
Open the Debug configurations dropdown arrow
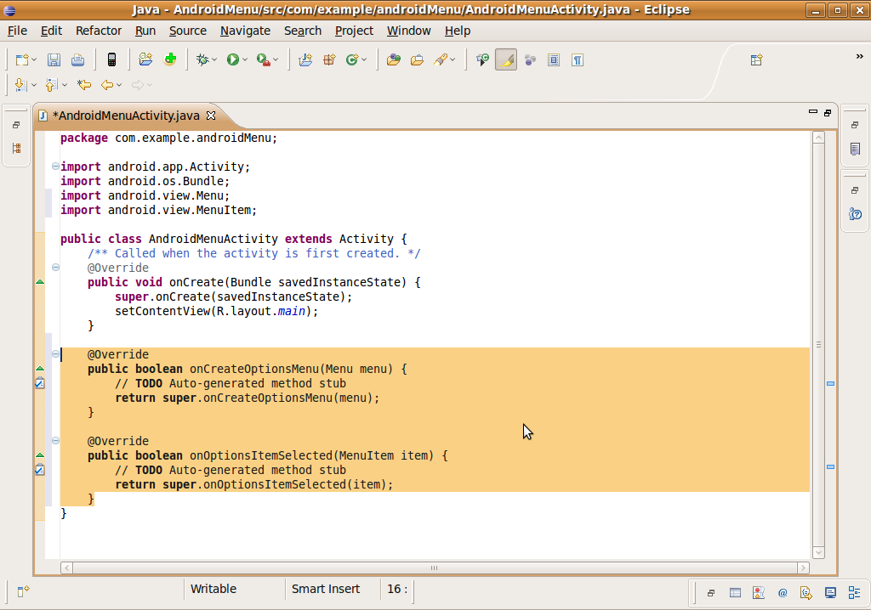(214, 60)
